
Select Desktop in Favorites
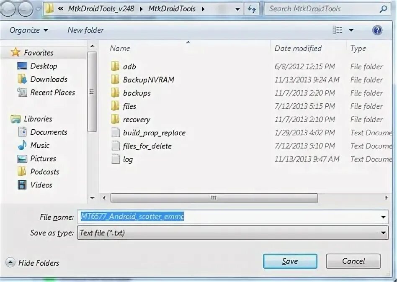point(44,66)
